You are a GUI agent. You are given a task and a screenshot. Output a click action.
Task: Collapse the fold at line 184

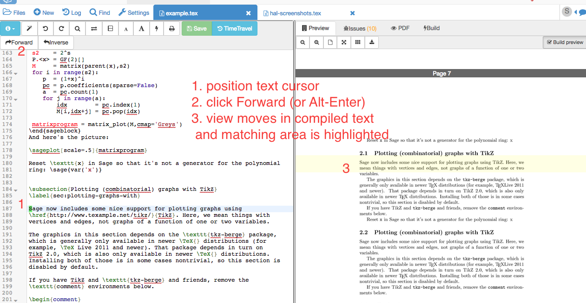16,190
